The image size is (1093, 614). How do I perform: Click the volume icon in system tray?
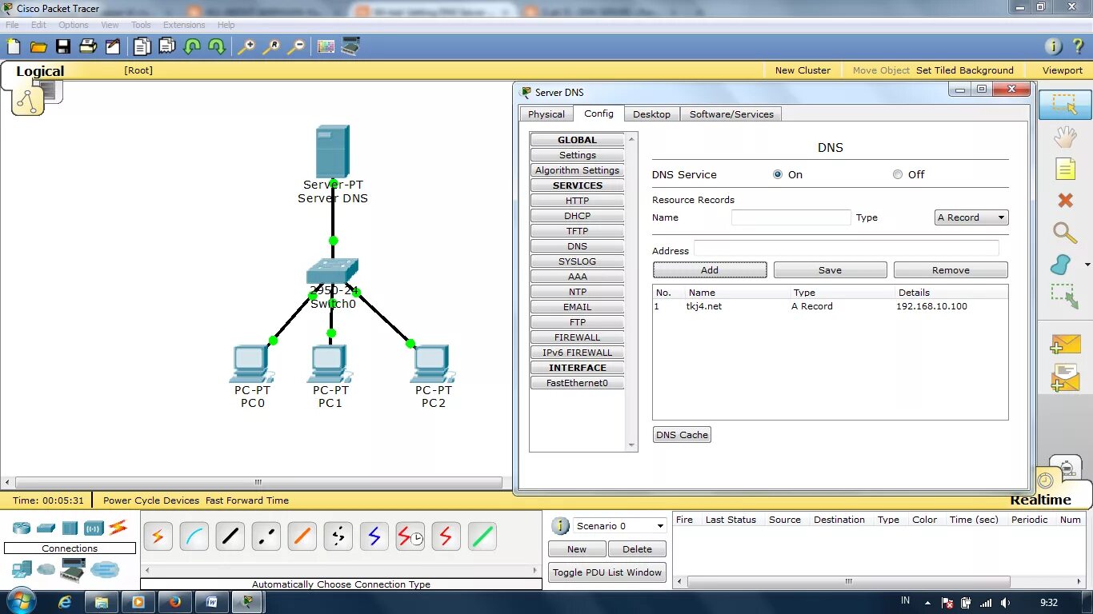[x=1005, y=603]
